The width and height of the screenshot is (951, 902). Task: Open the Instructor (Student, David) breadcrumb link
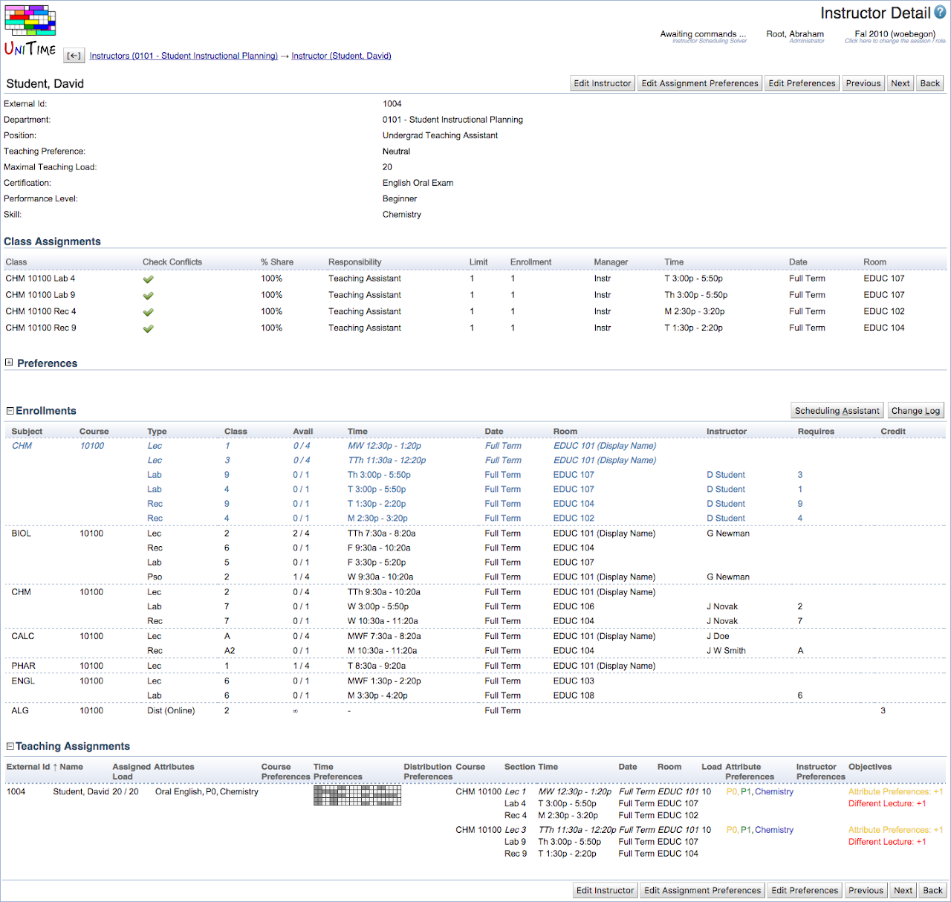click(341, 56)
